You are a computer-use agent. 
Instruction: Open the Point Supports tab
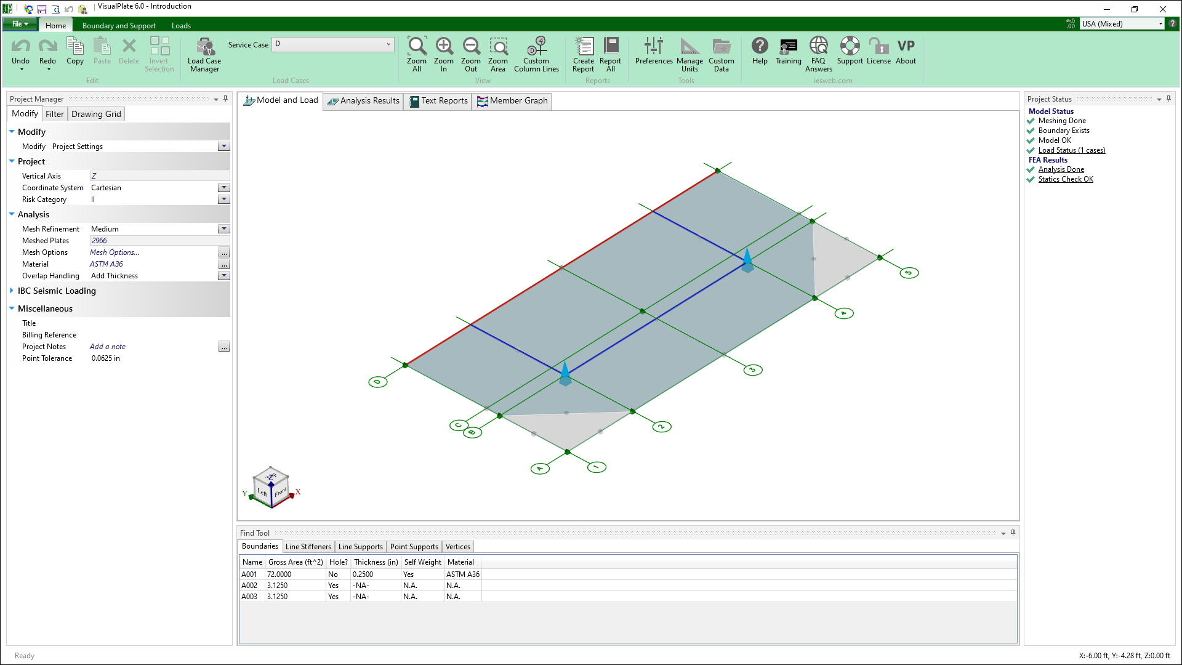(414, 547)
